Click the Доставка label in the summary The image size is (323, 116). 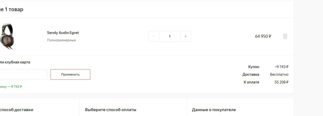pos(251,75)
